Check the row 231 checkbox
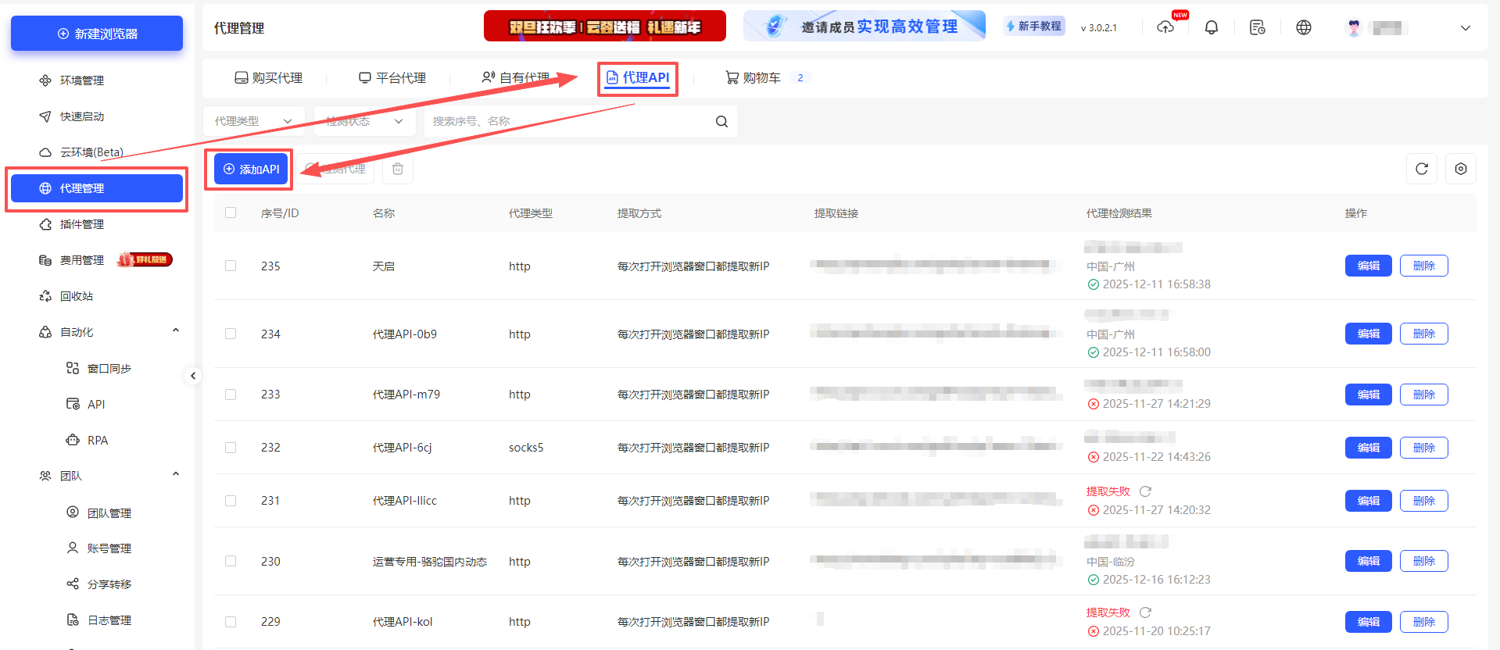 pyautogui.click(x=231, y=501)
